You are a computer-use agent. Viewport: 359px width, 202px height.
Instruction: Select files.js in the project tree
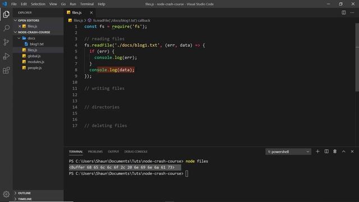click(x=38, y=50)
